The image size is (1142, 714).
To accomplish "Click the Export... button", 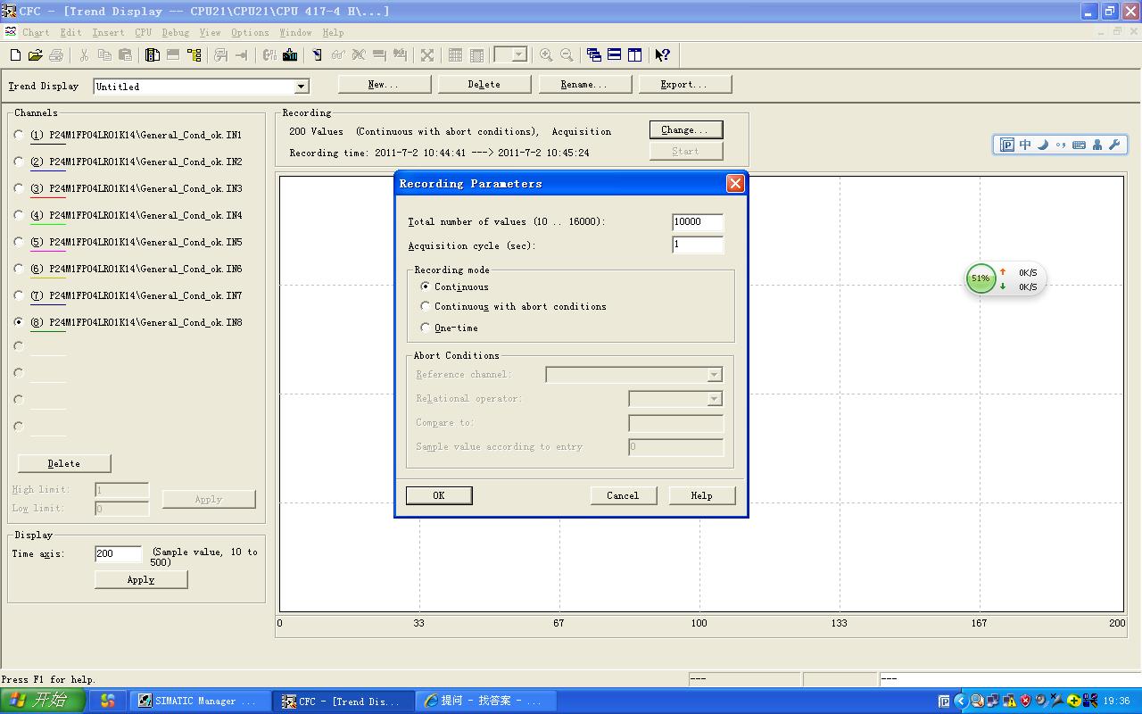I will [x=684, y=85].
